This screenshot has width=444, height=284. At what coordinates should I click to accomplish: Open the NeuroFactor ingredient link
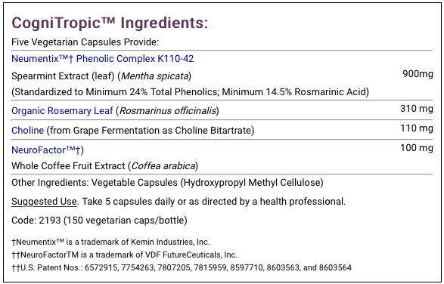click(x=48, y=150)
